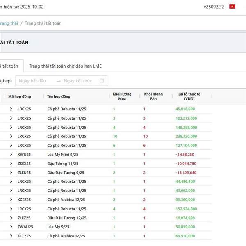Expand the ZSEX25 Đậu Tương row
The image size is (246, 246).
pyautogui.click(x=11, y=164)
